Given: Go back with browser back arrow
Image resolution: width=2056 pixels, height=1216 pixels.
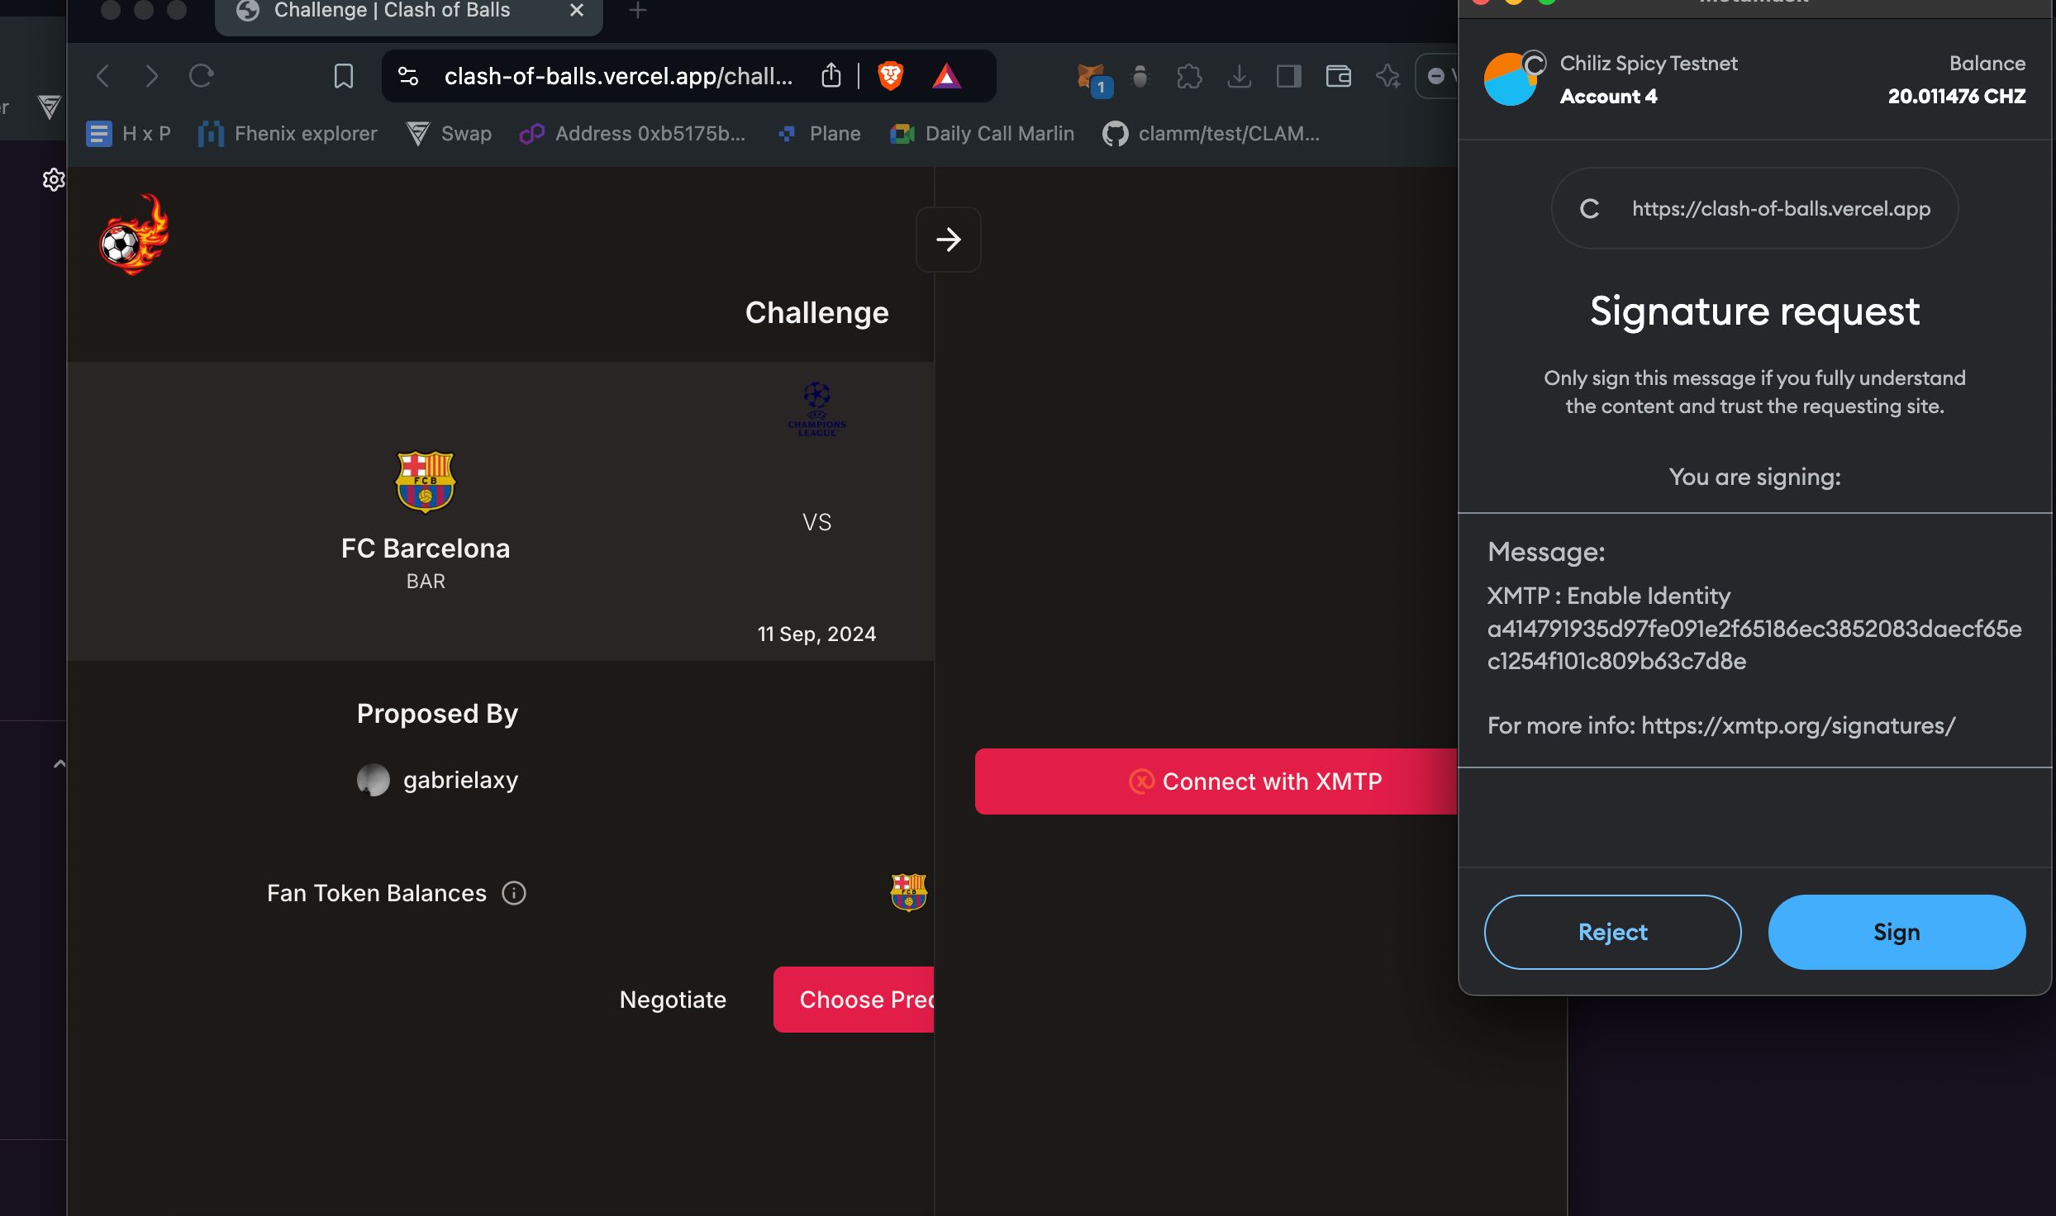Looking at the screenshot, I should (102, 76).
